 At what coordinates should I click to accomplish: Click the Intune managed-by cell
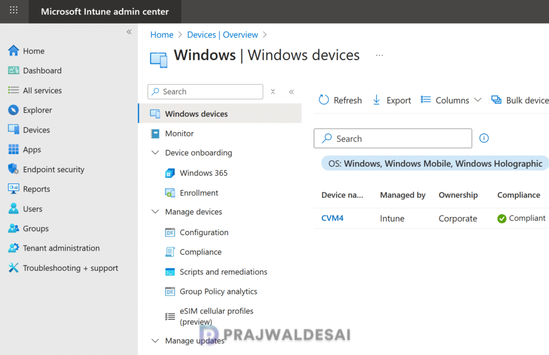click(x=392, y=218)
